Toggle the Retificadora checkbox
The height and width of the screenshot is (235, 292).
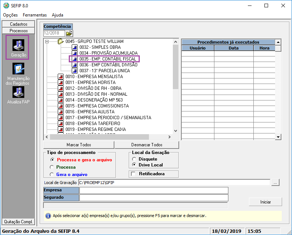coord(133,174)
